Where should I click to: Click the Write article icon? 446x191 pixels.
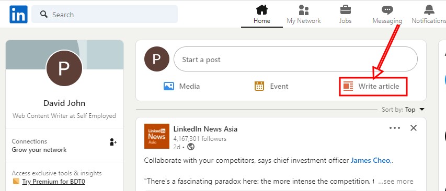348,86
